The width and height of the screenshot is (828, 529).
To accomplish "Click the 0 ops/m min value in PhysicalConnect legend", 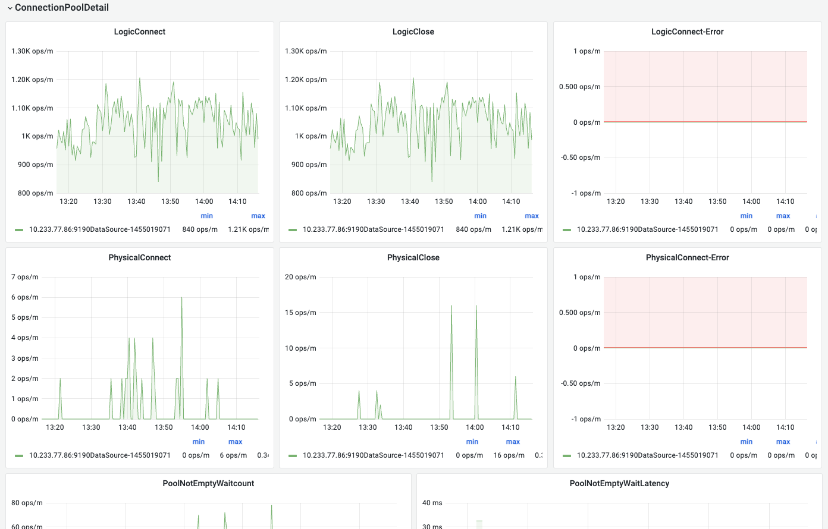I will [x=196, y=455].
